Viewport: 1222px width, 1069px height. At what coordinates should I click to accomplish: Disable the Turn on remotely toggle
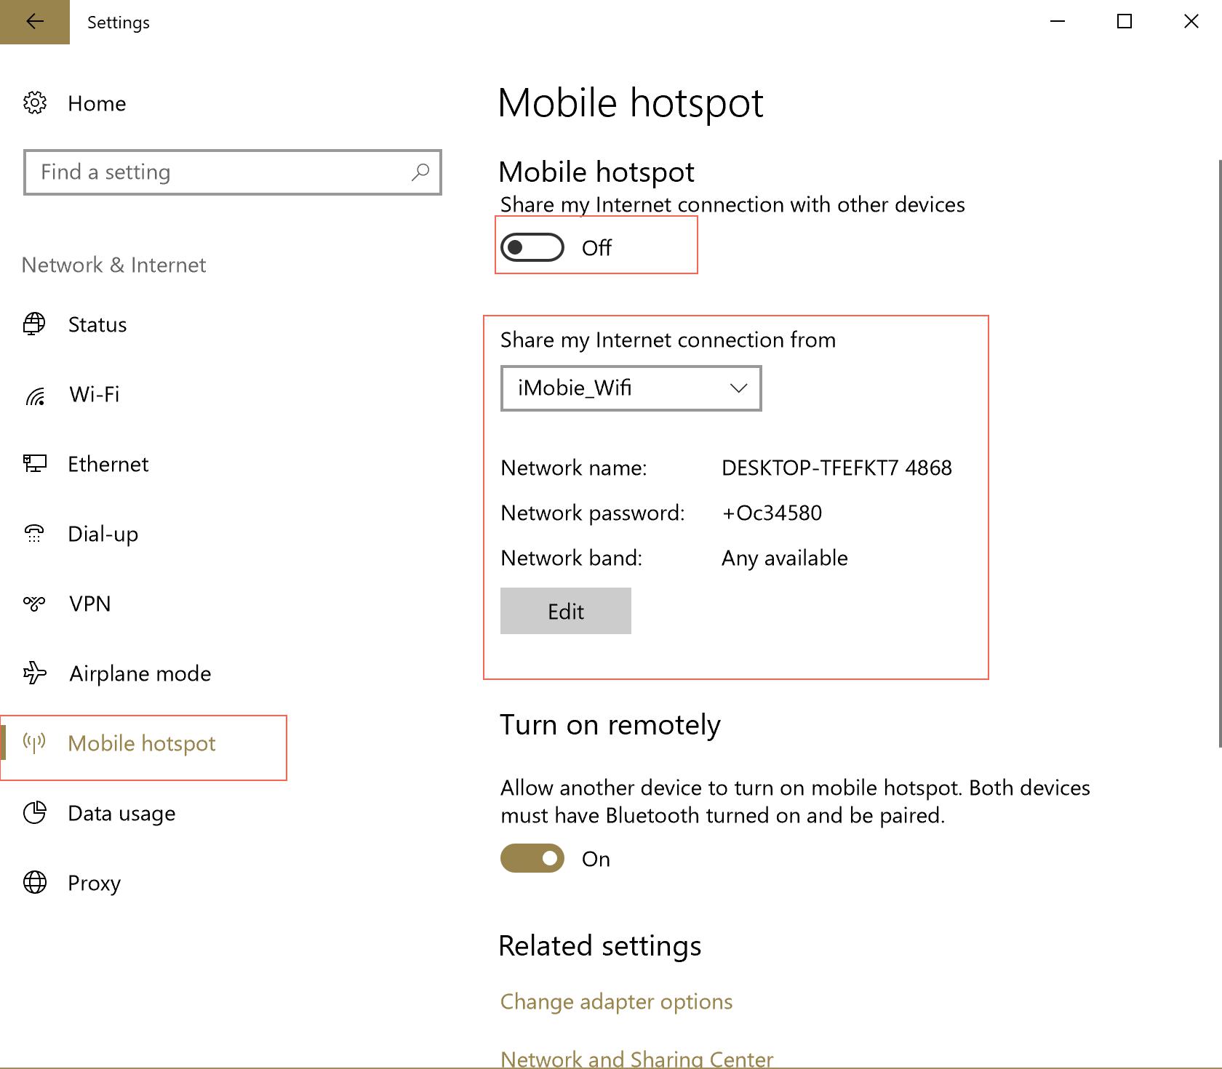pos(532,858)
